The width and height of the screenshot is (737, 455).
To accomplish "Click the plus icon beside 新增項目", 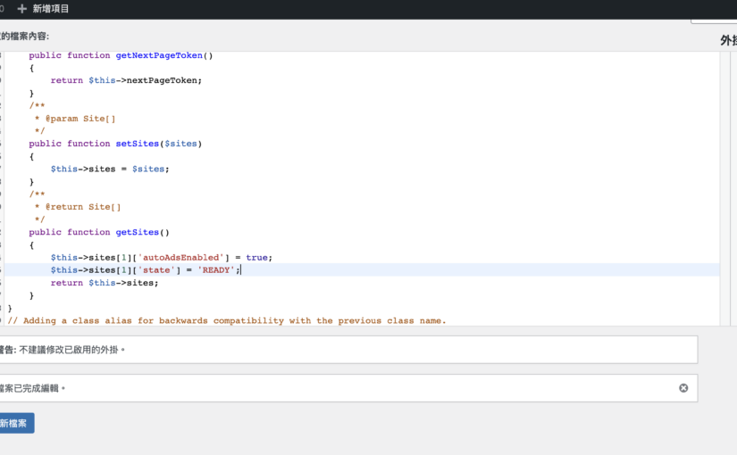I will 21,9.
